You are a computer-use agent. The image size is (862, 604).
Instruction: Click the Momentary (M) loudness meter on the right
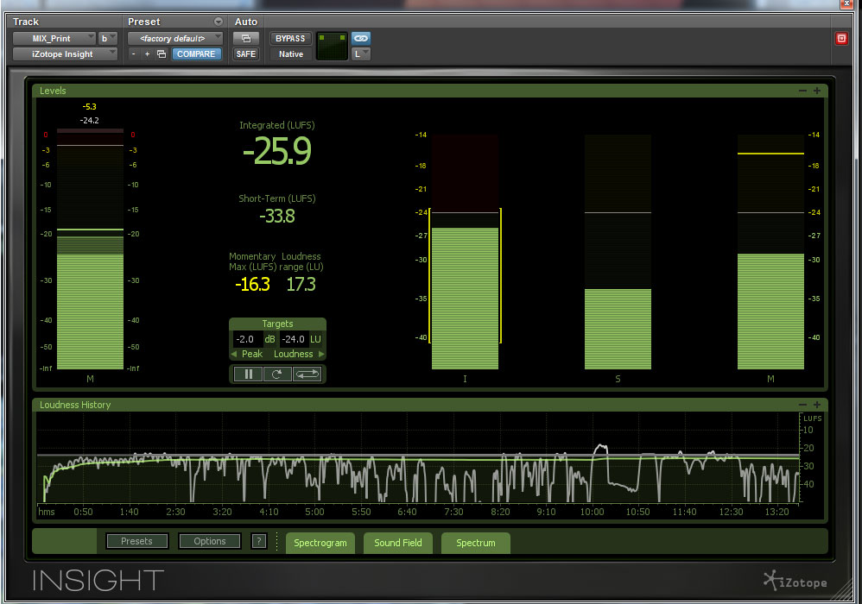[x=770, y=252]
